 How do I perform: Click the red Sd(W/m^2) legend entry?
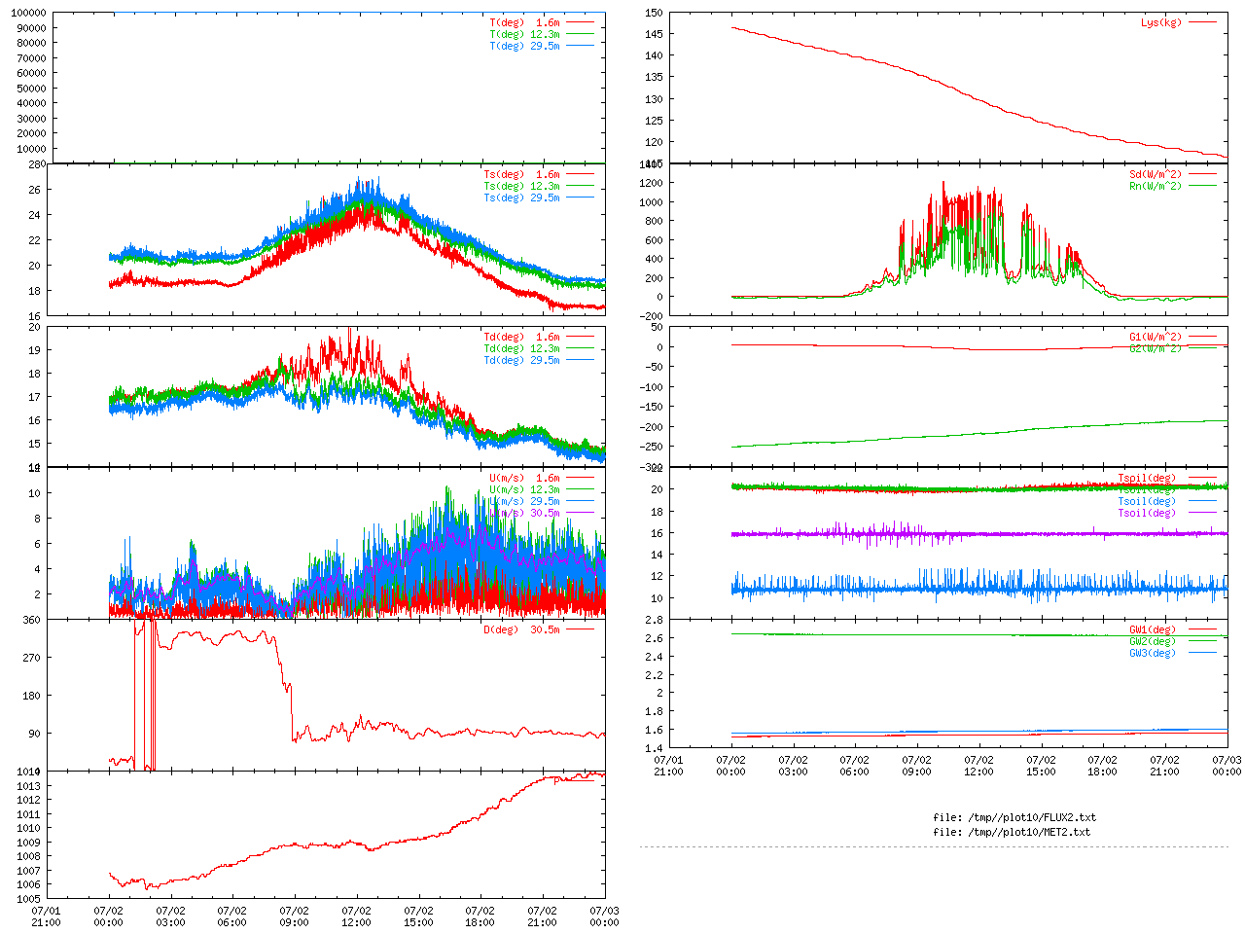tap(1155, 175)
